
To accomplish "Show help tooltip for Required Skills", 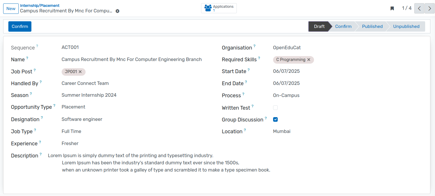I will click(x=259, y=58).
